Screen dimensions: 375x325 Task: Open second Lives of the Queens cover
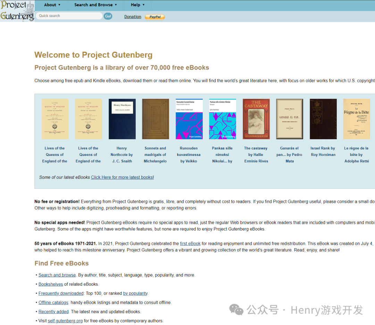pyautogui.click(x=89, y=119)
